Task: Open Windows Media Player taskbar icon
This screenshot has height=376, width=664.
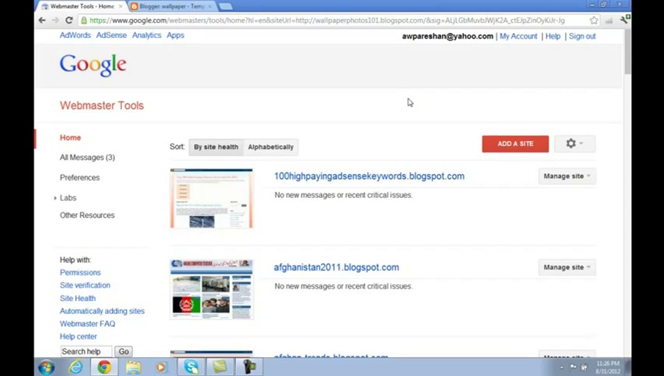Action: [x=161, y=367]
